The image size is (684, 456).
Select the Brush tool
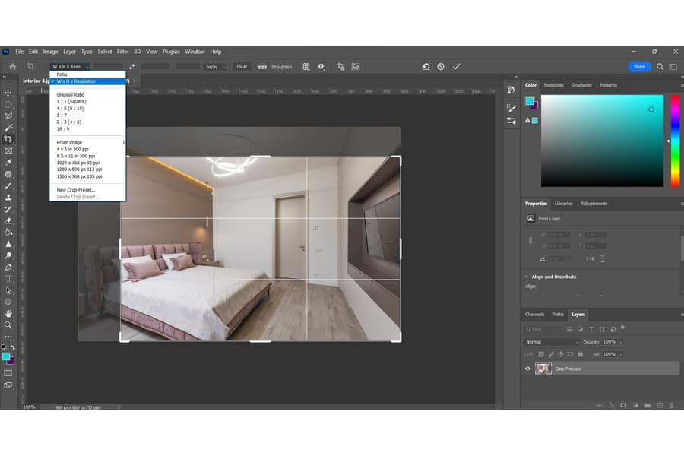(8, 186)
